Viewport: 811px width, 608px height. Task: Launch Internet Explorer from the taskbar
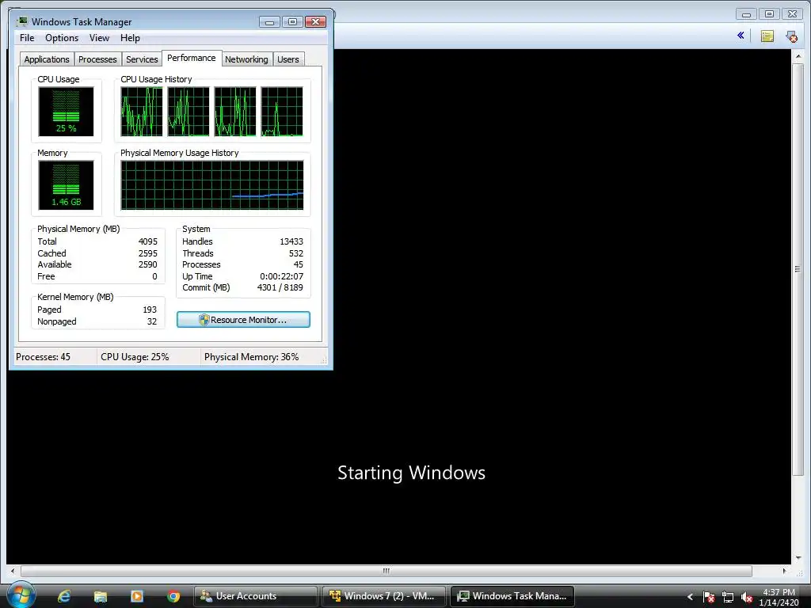64,596
